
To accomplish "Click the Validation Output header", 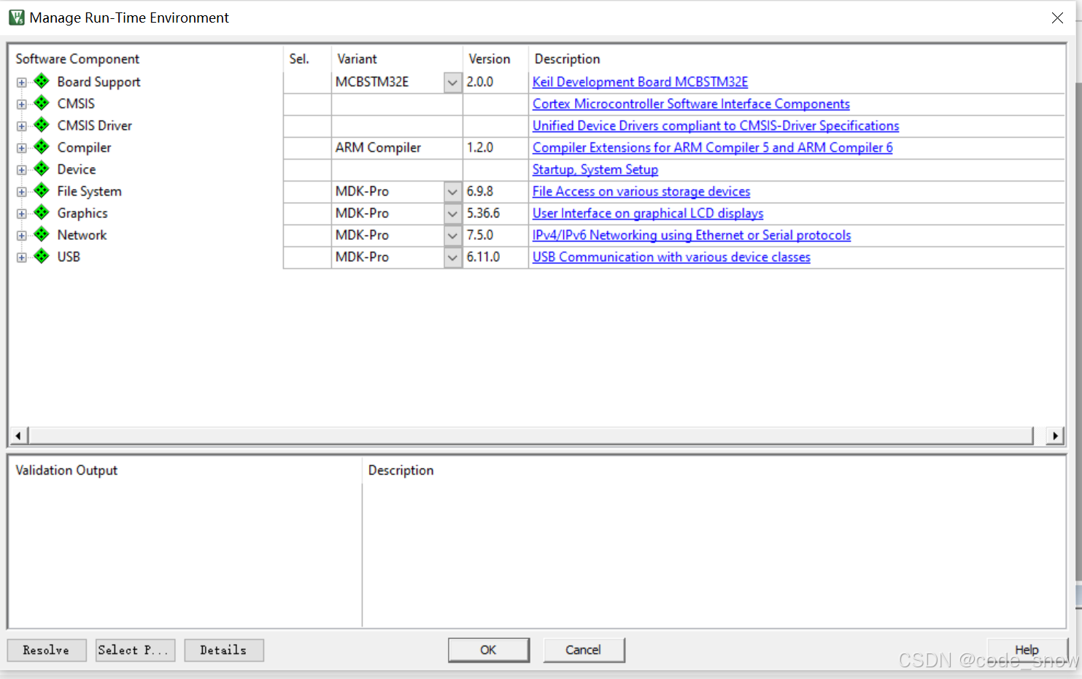I will pos(66,470).
